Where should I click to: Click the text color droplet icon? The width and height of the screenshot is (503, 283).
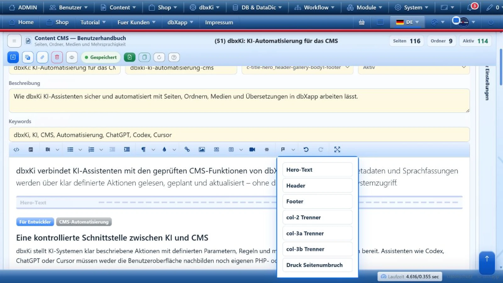(x=164, y=150)
